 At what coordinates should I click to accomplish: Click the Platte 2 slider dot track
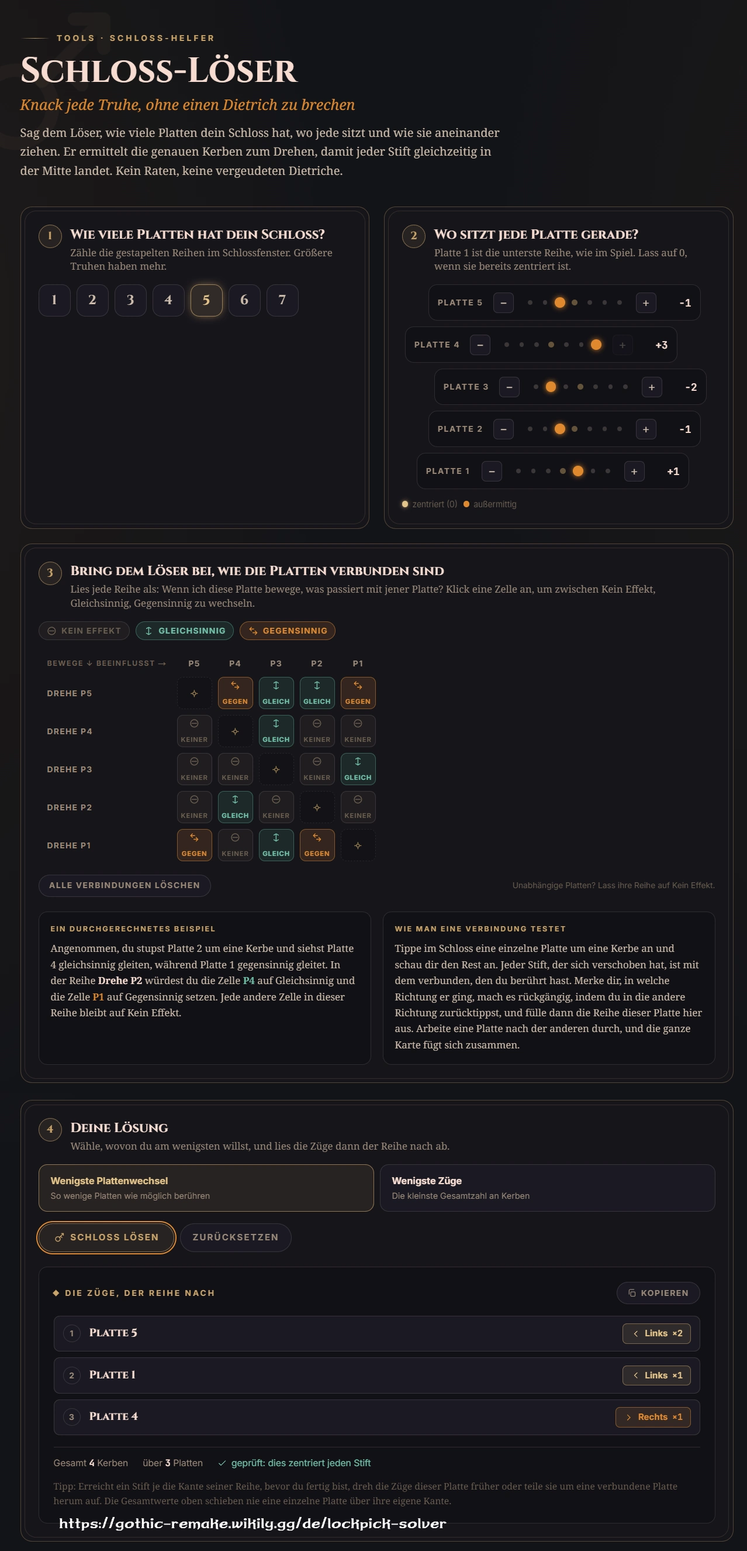pyautogui.click(x=575, y=429)
